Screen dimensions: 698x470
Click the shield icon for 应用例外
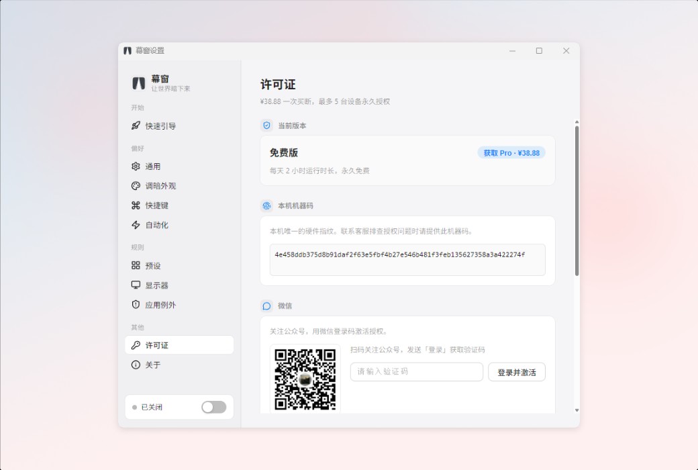(x=136, y=305)
